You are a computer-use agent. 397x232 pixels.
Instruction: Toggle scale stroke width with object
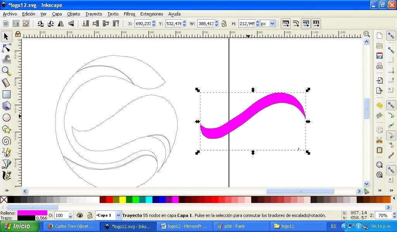[x=286, y=24]
